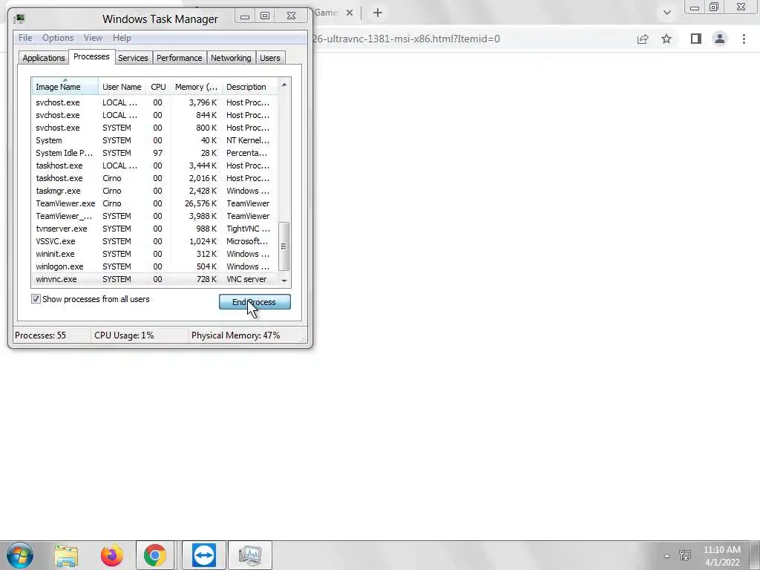Select svchost.exe using 3,796 K

pyautogui.click(x=154, y=102)
